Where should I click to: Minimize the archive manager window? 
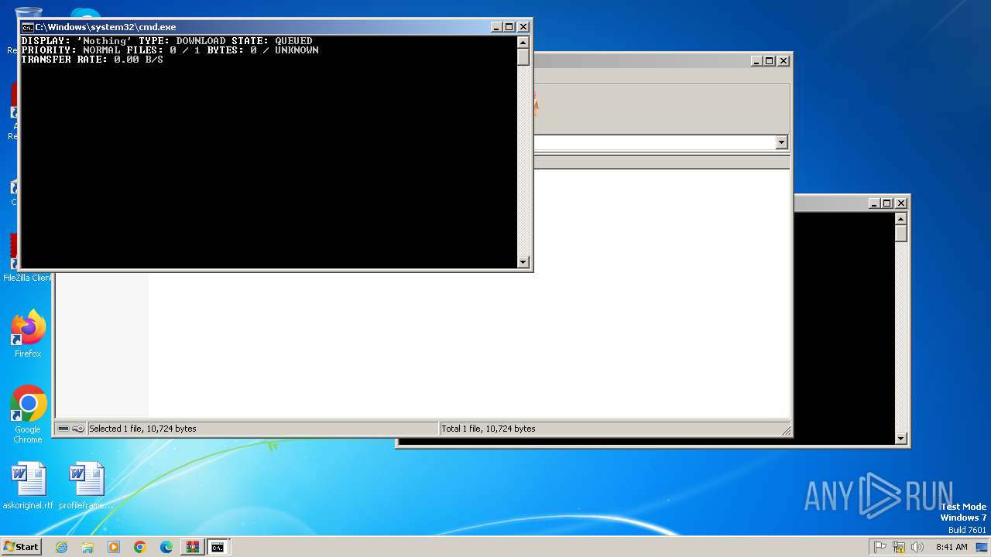pyautogui.click(x=756, y=60)
